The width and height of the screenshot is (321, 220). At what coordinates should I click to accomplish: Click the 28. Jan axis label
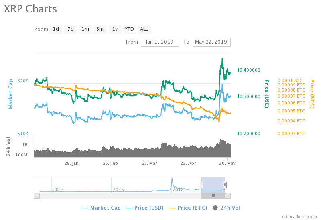(x=71, y=163)
